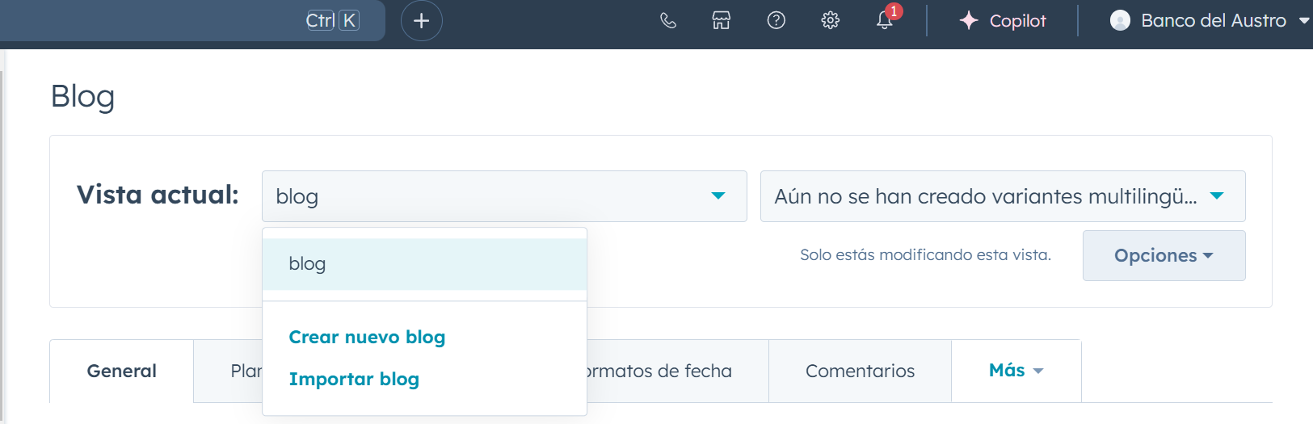Image resolution: width=1313 pixels, height=424 pixels.
Task: Expand the Más tab menu
Action: 1016,371
